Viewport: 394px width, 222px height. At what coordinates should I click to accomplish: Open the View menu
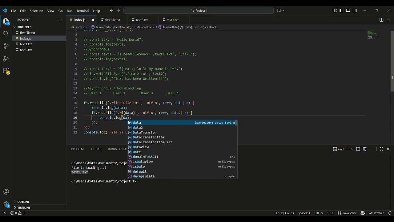tap(51, 10)
